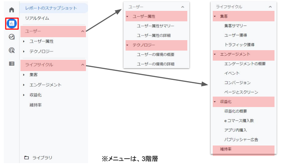This screenshot has width=282, height=166.
Task: Collapse ユーザー section chevron in main navigation
Action: 83,31
